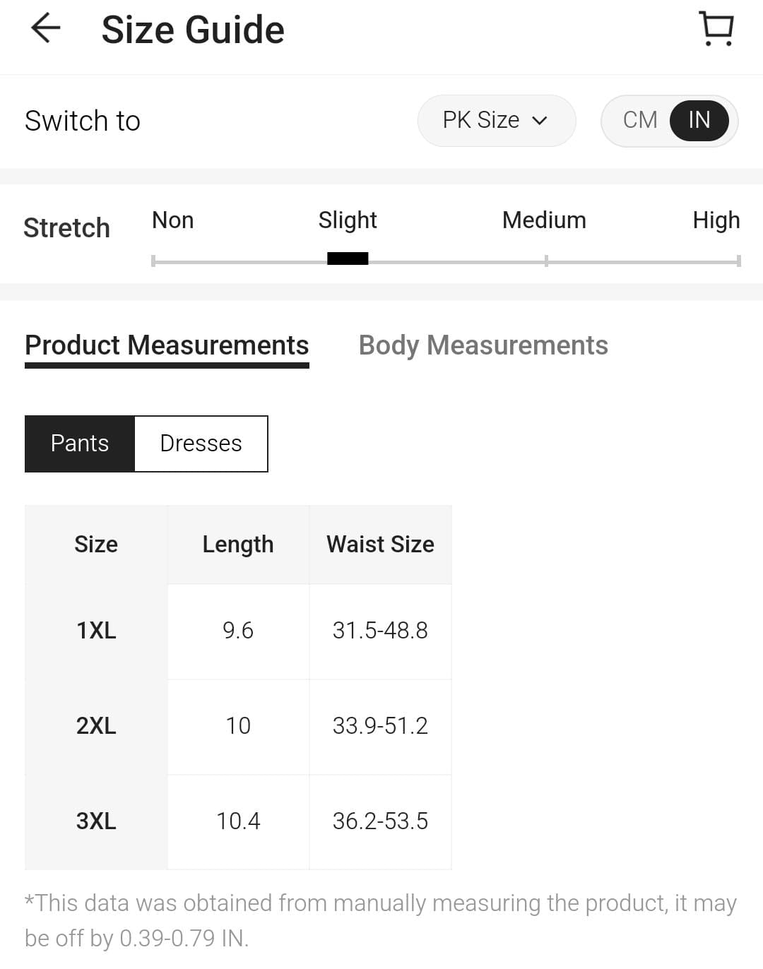
Task: Select the Pants category button
Action: click(x=80, y=444)
